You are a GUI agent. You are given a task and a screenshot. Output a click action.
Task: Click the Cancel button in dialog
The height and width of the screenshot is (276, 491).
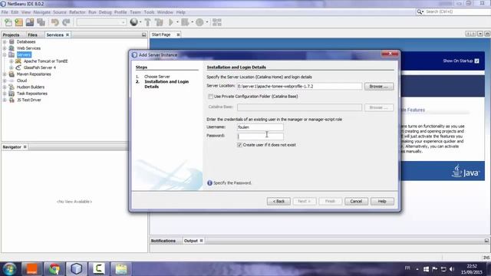(356, 201)
